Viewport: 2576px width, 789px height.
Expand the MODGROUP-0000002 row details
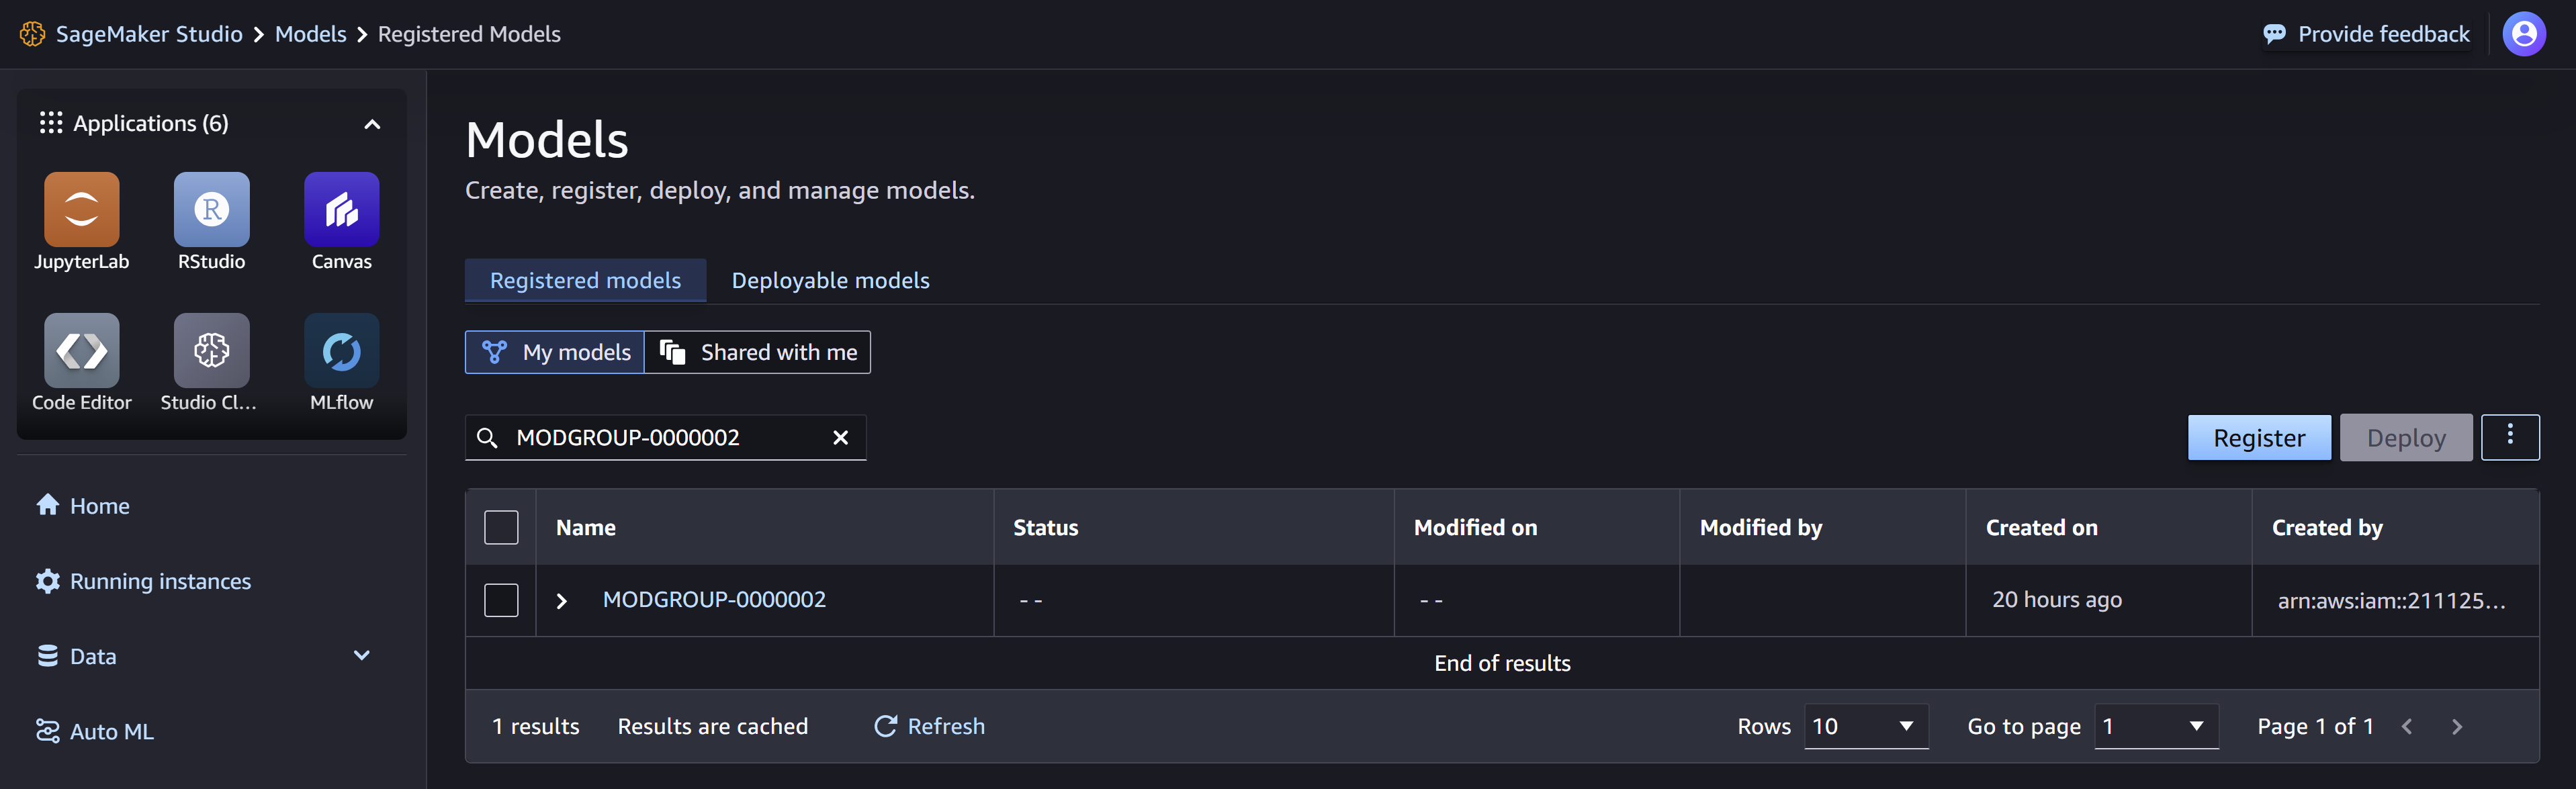[x=562, y=600]
